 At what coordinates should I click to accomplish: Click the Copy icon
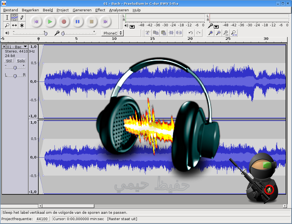pos(155,33)
